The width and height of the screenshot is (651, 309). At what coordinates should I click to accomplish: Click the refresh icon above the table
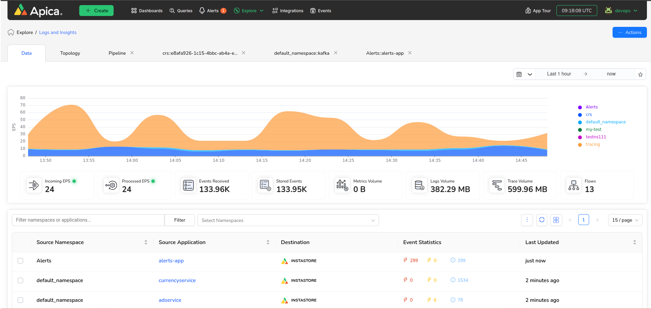point(542,220)
